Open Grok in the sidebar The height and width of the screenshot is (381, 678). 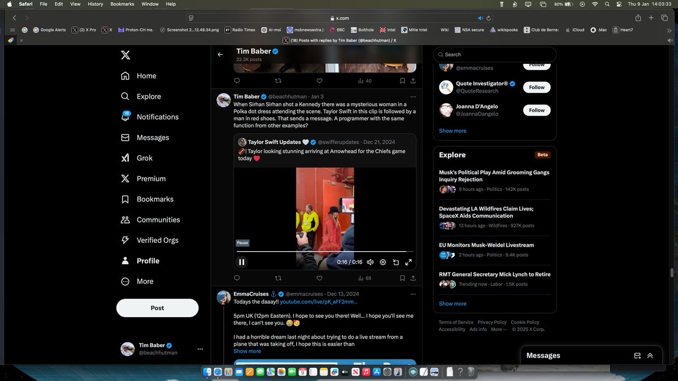point(136,158)
